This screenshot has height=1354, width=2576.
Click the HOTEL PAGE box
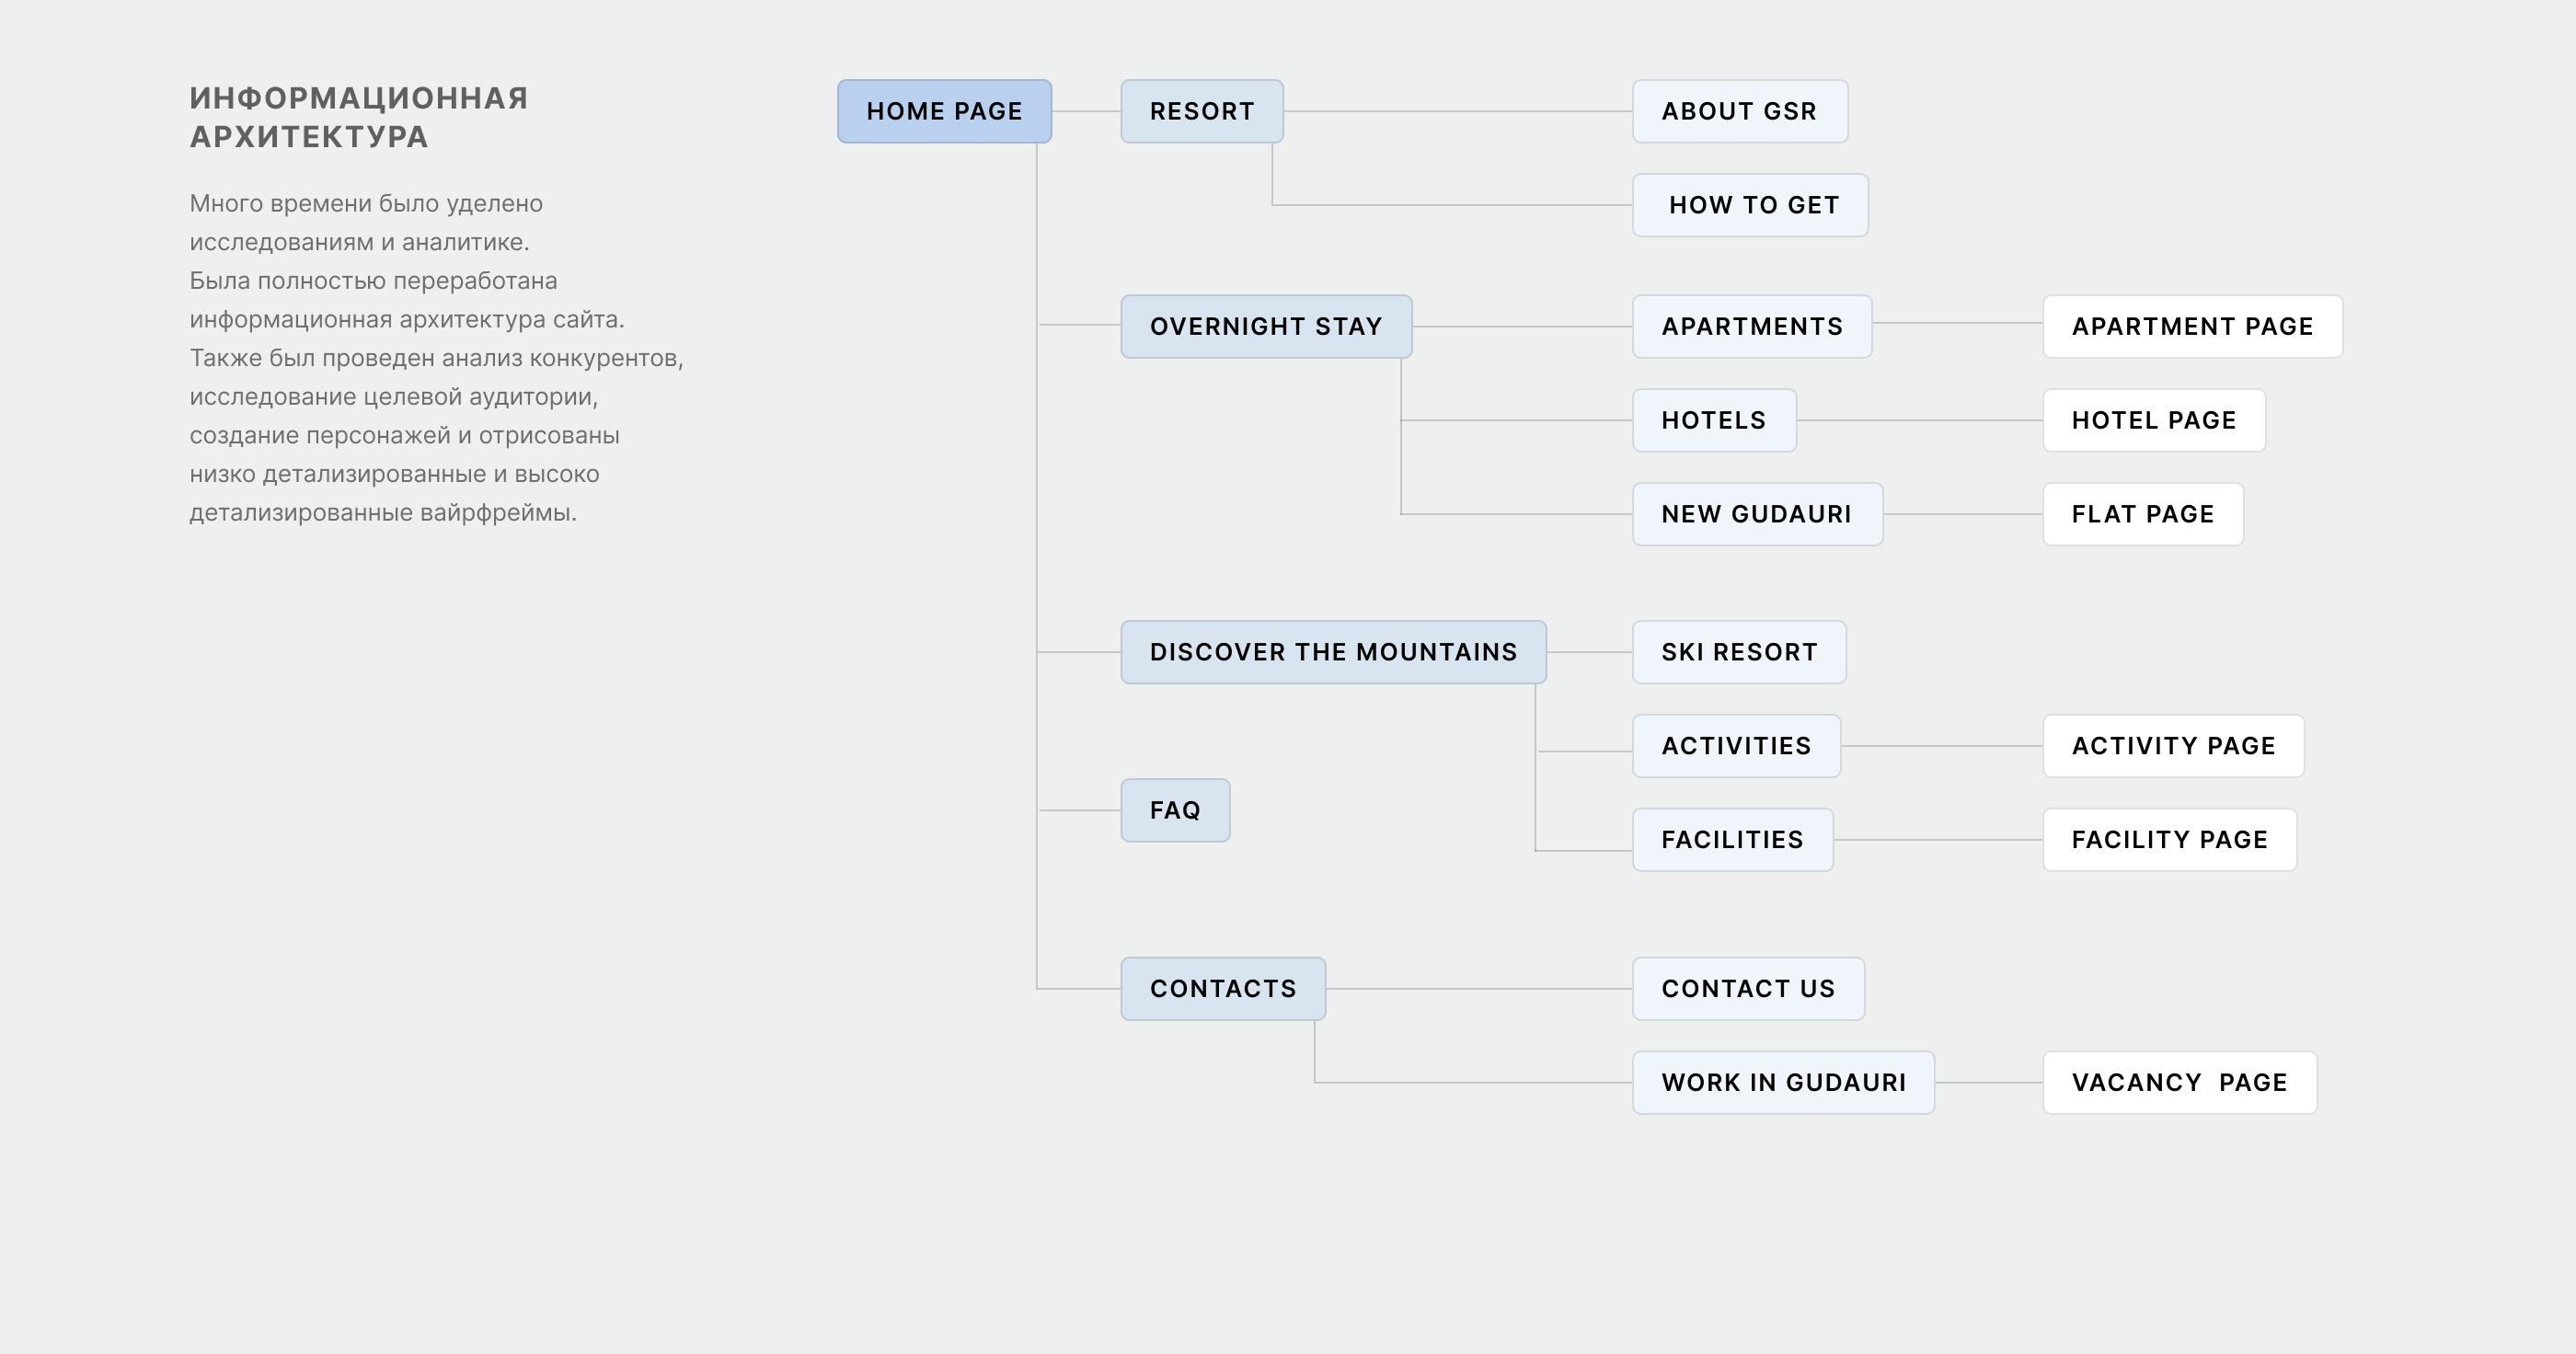click(x=2153, y=420)
